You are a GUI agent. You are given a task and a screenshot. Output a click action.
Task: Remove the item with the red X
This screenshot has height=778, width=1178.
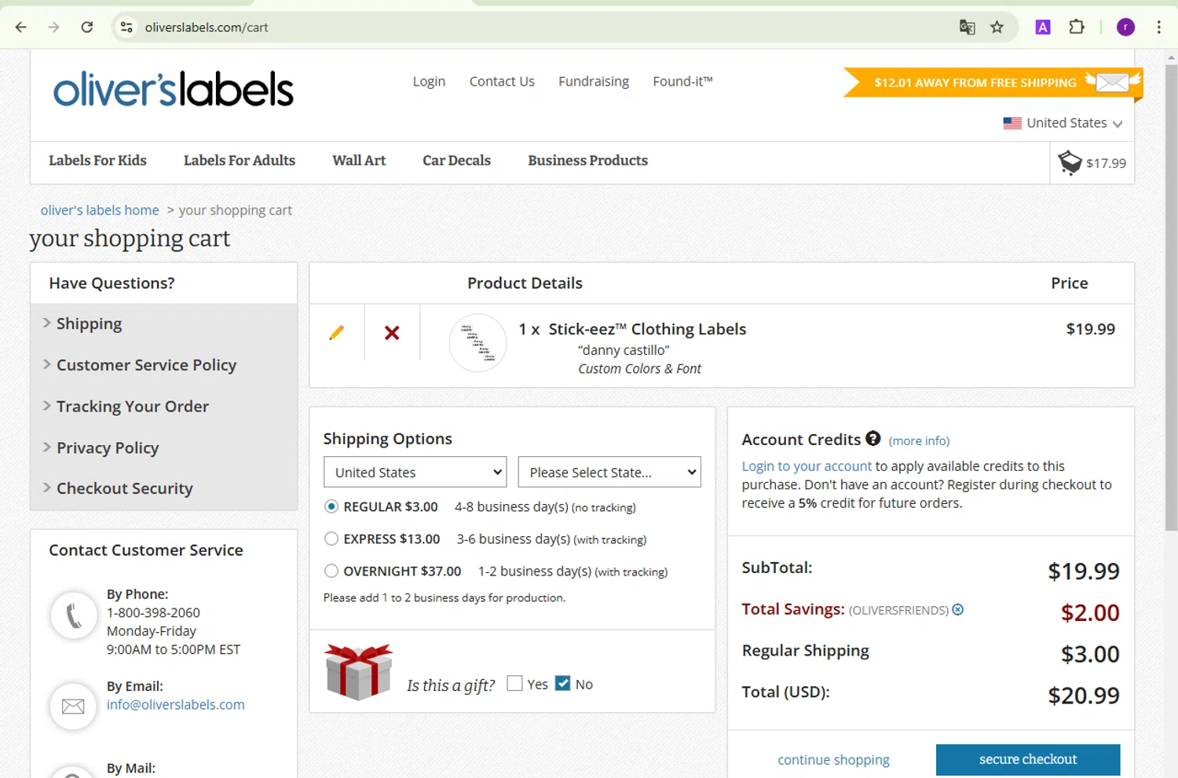[392, 333]
